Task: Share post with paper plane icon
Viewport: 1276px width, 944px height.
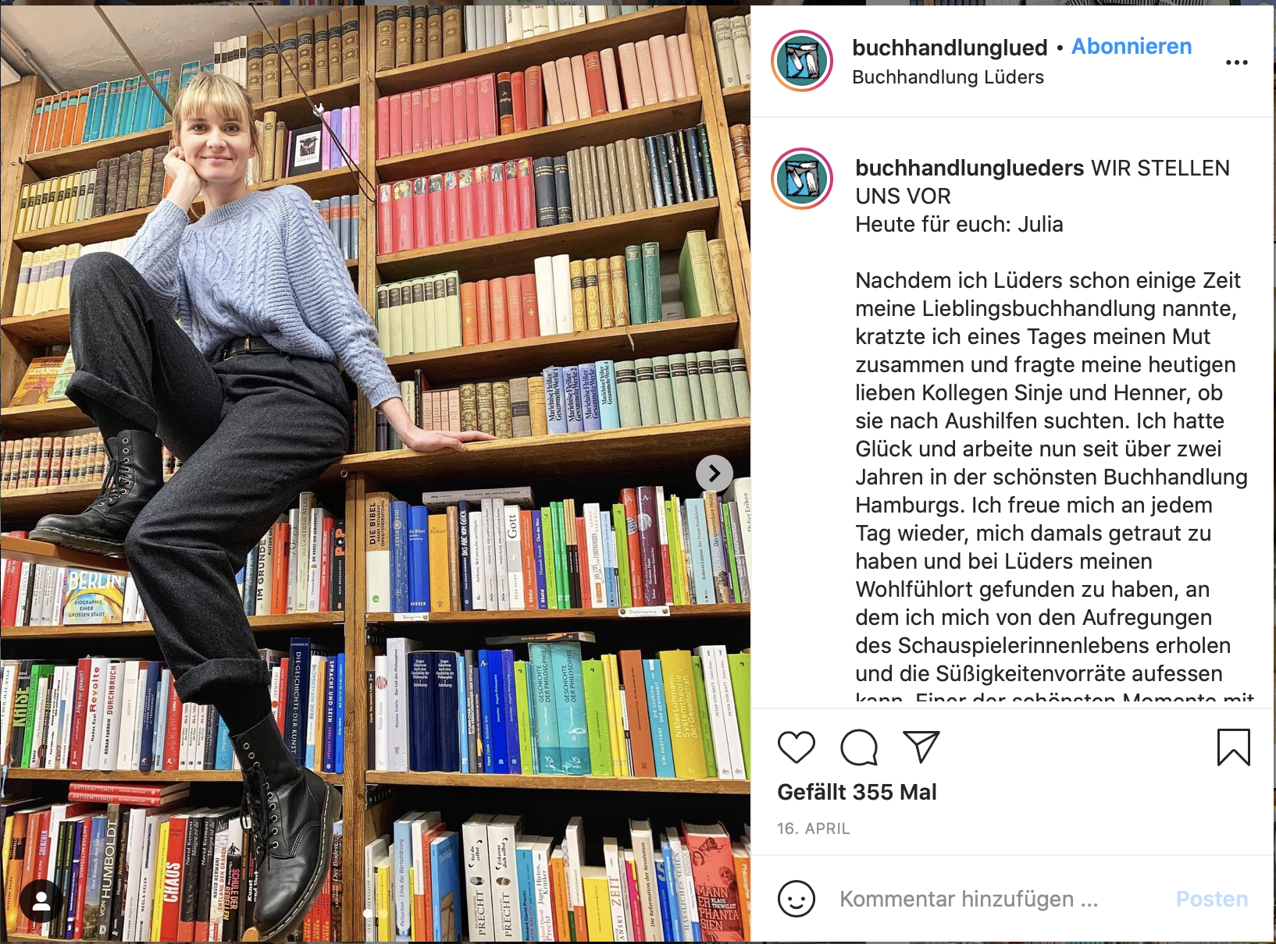Action: 921,747
